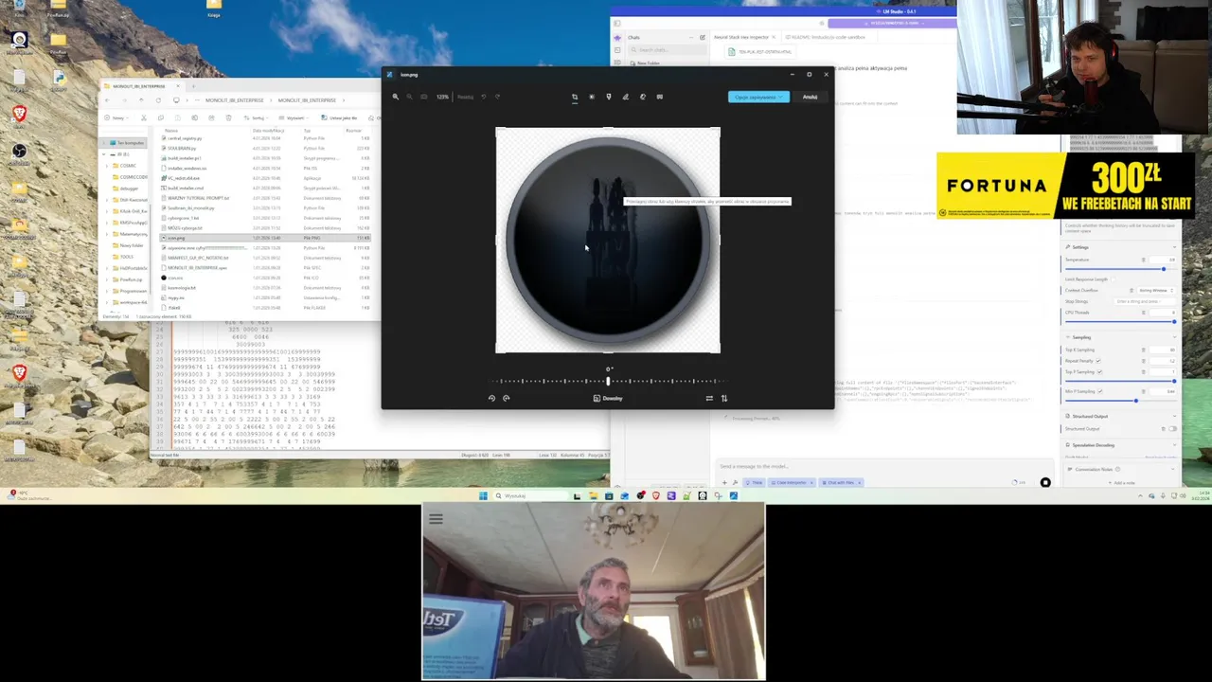Switch on the Structured Output toggle
This screenshot has height=682, width=1212.
pos(1173,428)
